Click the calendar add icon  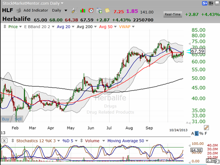(99, 11)
